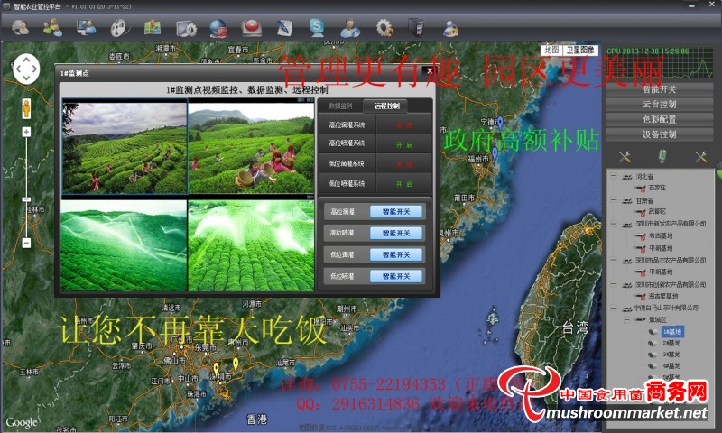This screenshot has height=433, width=722.
Task: Click red status of 高位滴灌系统 row
Action: [x=404, y=125]
